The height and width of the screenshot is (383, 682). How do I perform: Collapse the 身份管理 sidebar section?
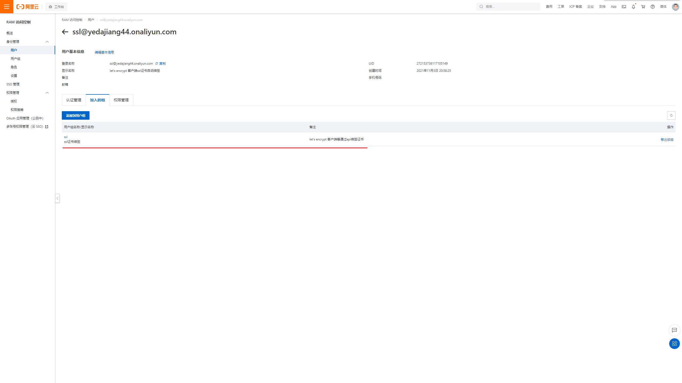(47, 42)
